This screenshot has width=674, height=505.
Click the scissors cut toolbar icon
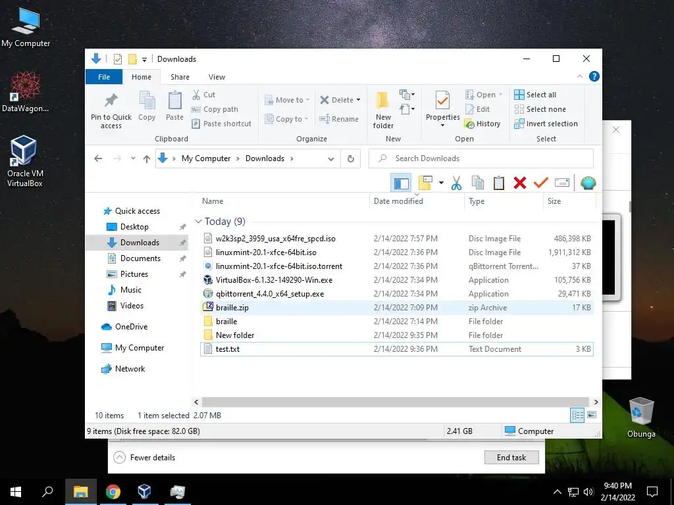pyautogui.click(x=457, y=183)
